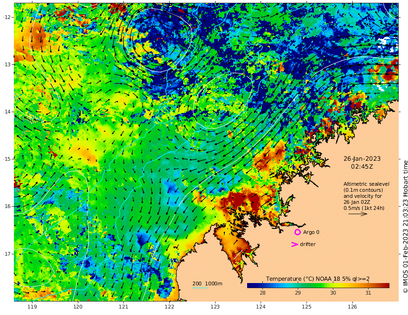Click longitude label 121 on the axis
Screen dimensions: 408x315
[x=124, y=307]
